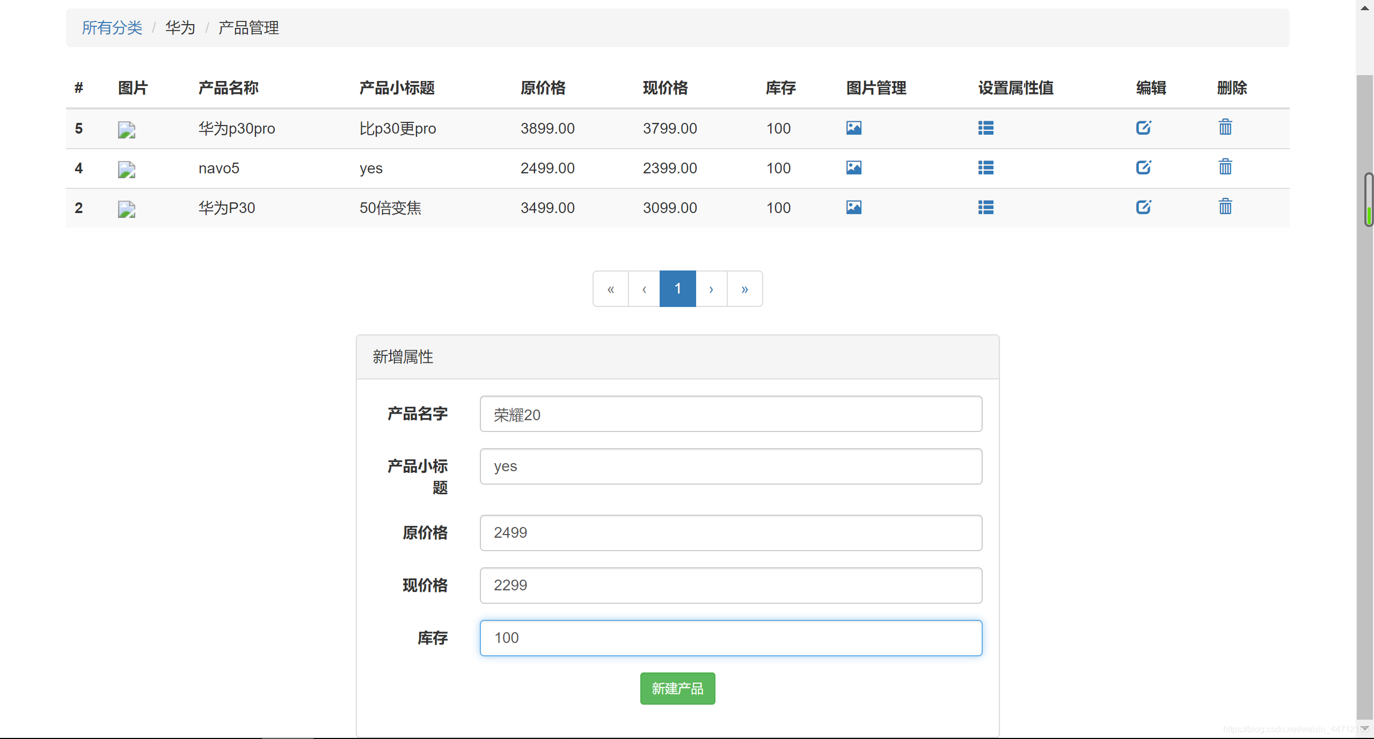Screen dimensions: 1374x739
Task: Click the current price 2399.00
Action: pos(670,168)
